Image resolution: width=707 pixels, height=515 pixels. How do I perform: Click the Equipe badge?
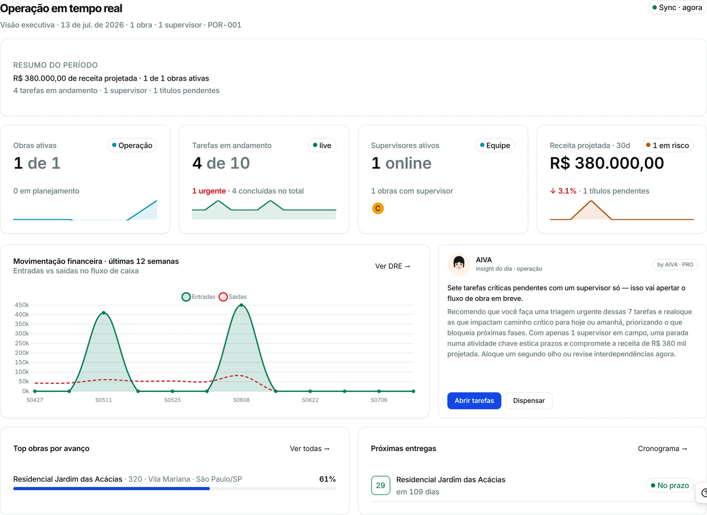495,145
